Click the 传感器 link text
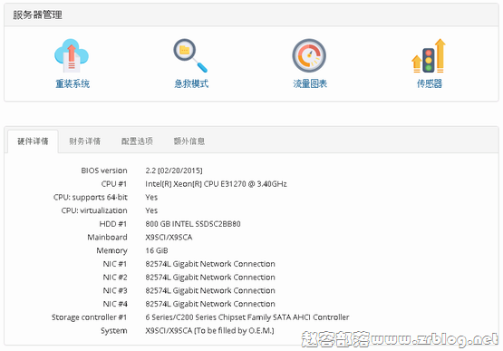 pyautogui.click(x=430, y=83)
